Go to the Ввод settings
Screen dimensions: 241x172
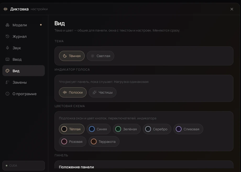coord(24,59)
